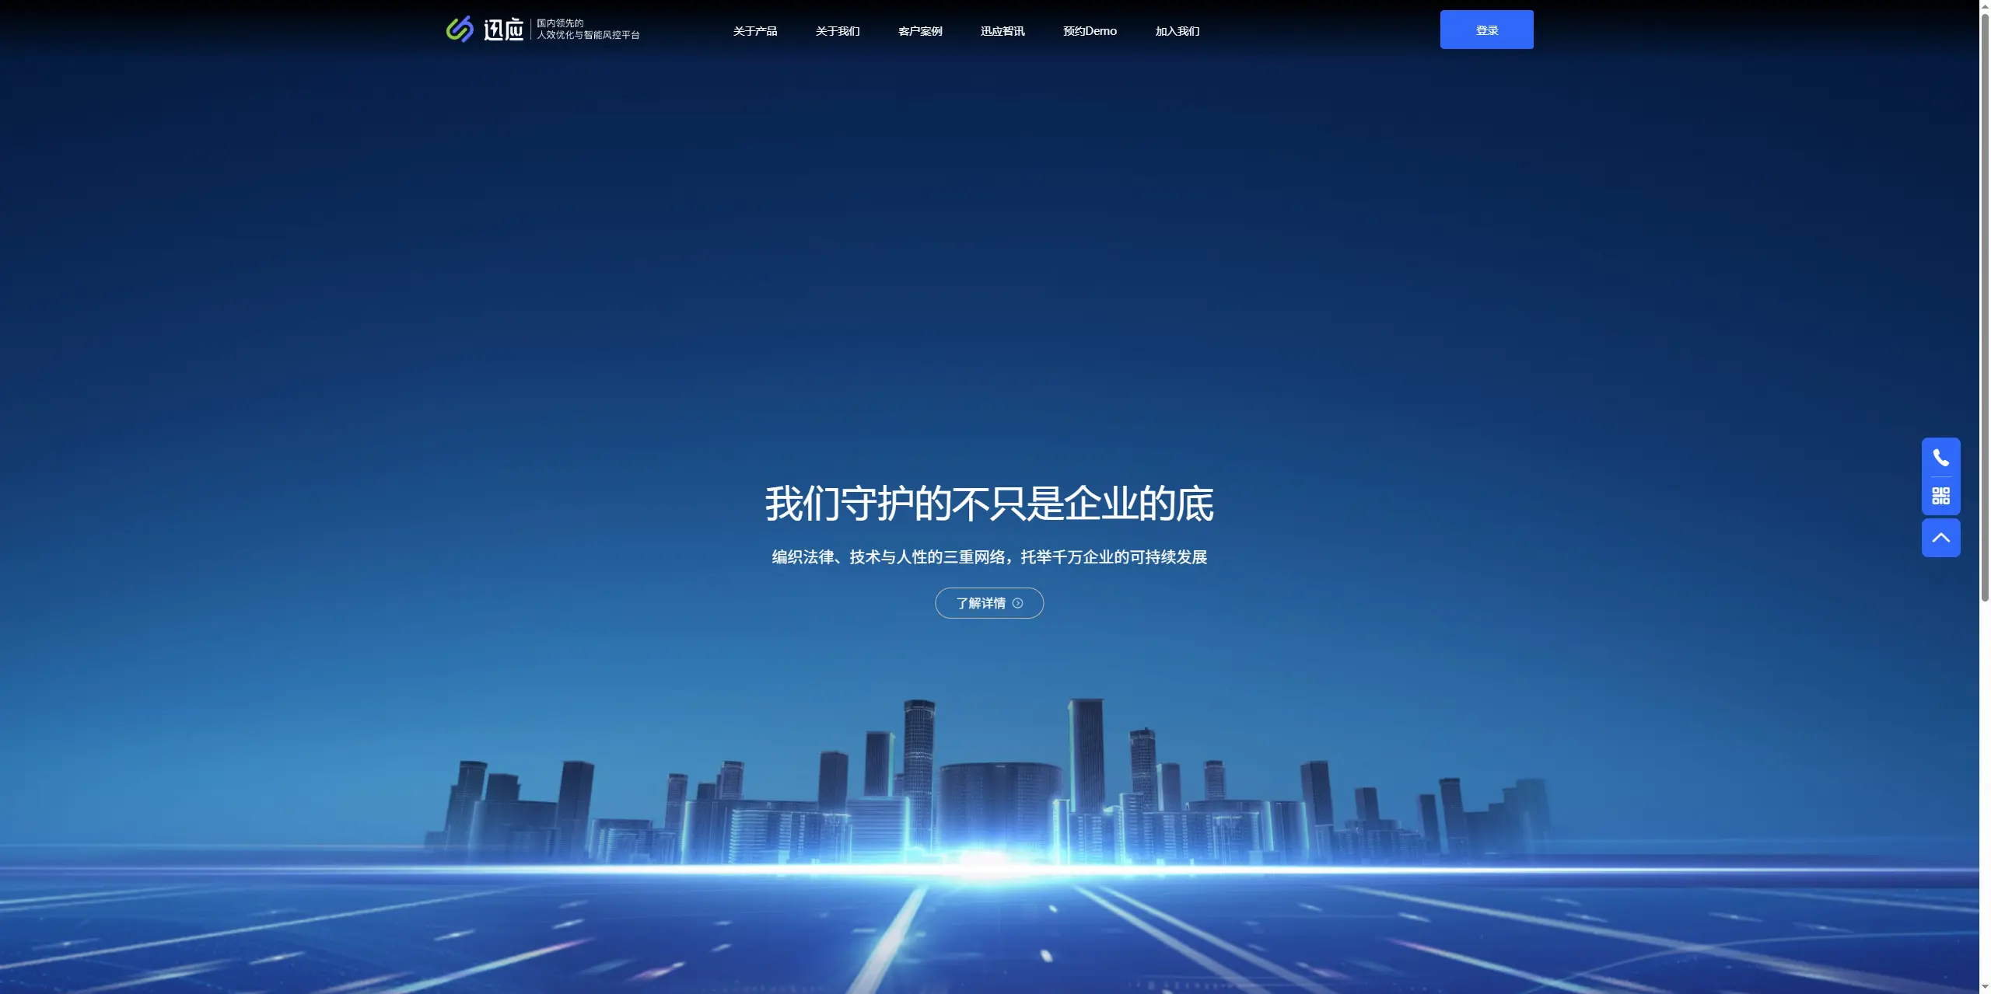The width and height of the screenshot is (1991, 994).
Task: Click the back-to-top chevron icon
Action: pos(1940,537)
